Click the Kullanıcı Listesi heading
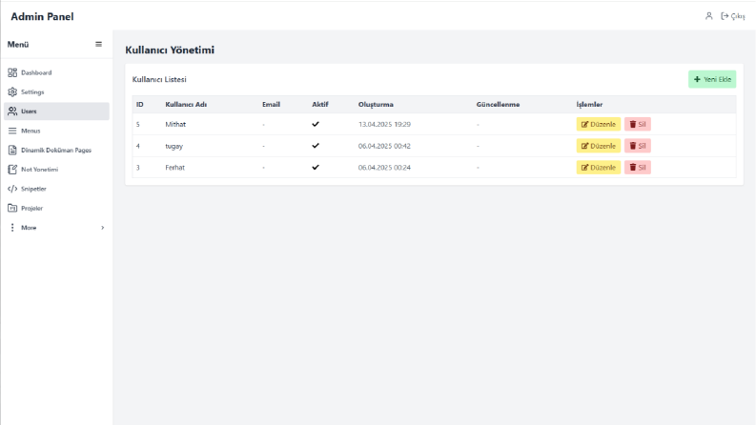 (159, 79)
